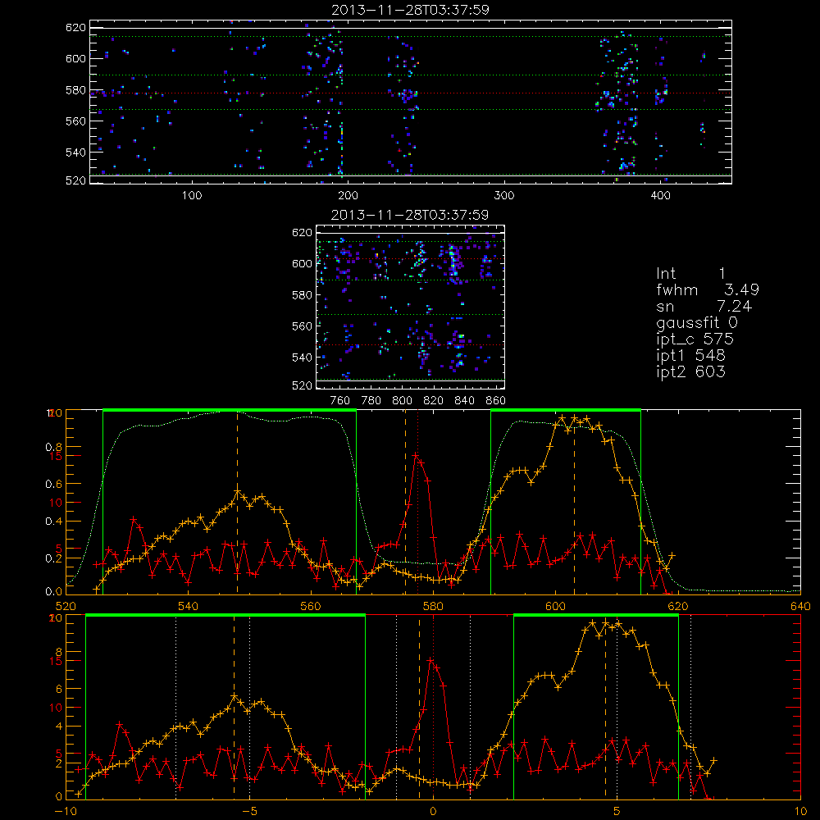Click y-axis label 620 on top plot
The image size is (820, 820).
click(x=75, y=27)
